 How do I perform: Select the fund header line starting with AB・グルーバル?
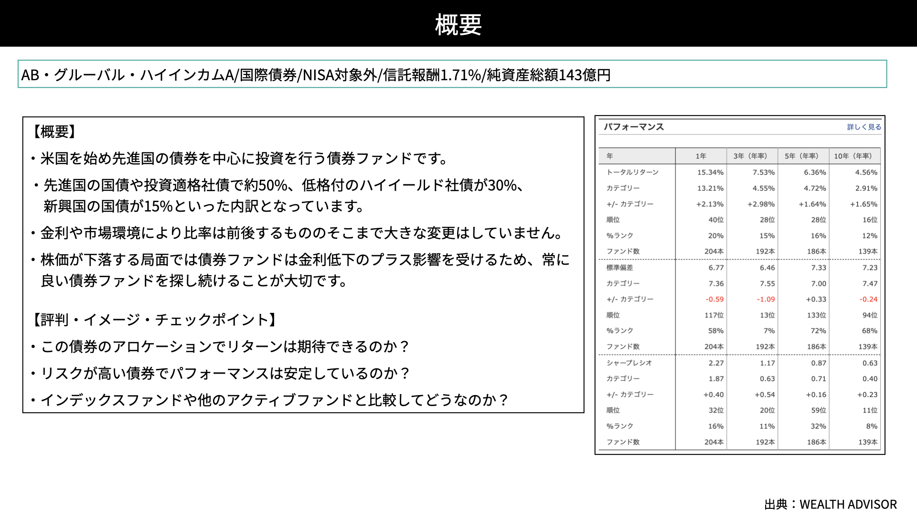point(316,75)
